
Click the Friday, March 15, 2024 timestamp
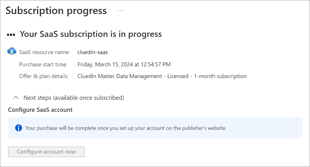pos(105,65)
